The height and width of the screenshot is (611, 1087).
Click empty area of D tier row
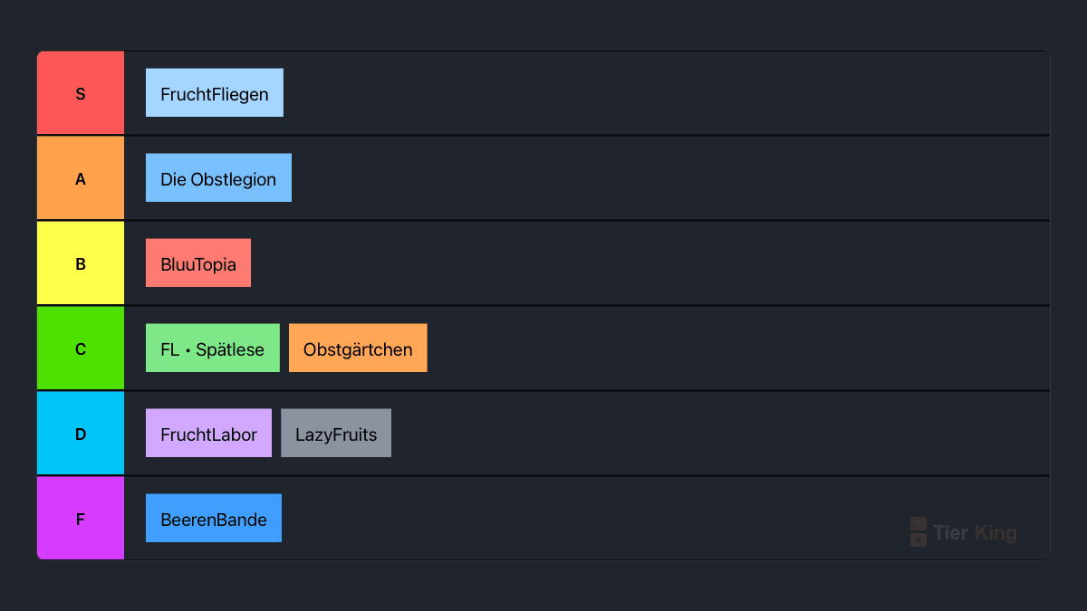coord(720,434)
